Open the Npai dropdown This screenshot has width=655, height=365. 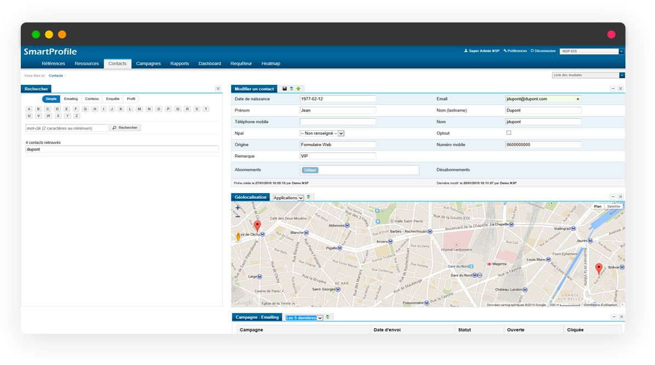[x=322, y=134]
